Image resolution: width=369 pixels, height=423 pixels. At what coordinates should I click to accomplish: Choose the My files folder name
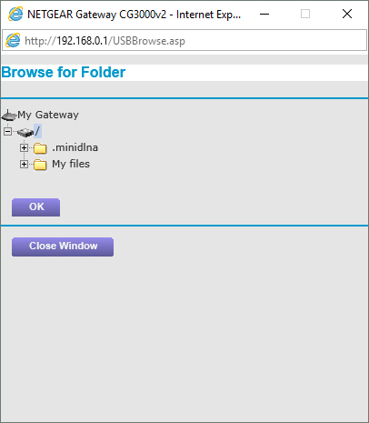(71, 164)
